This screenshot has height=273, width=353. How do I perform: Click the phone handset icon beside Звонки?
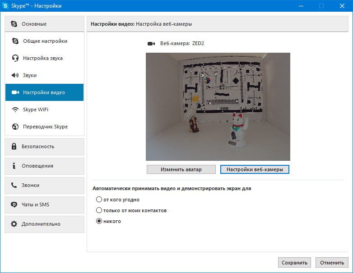point(14,185)
